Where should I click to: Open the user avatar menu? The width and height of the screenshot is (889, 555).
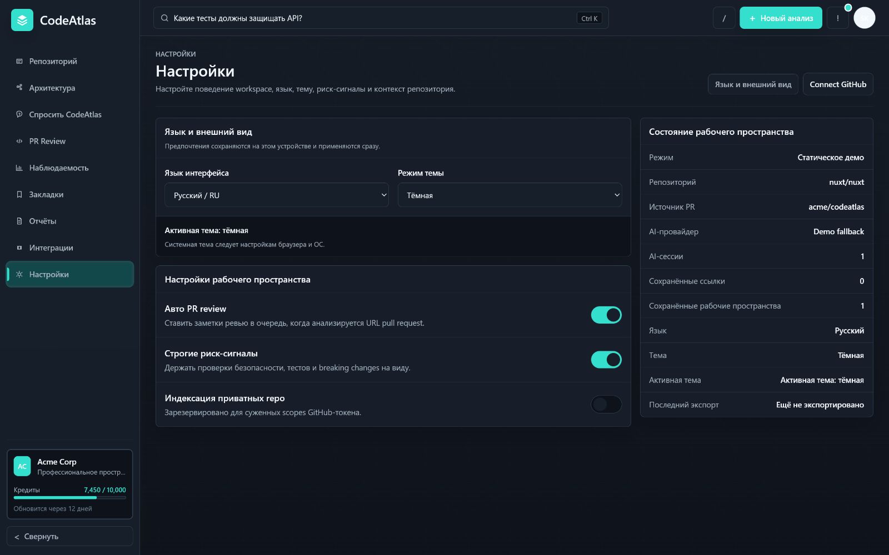[864, 18]
